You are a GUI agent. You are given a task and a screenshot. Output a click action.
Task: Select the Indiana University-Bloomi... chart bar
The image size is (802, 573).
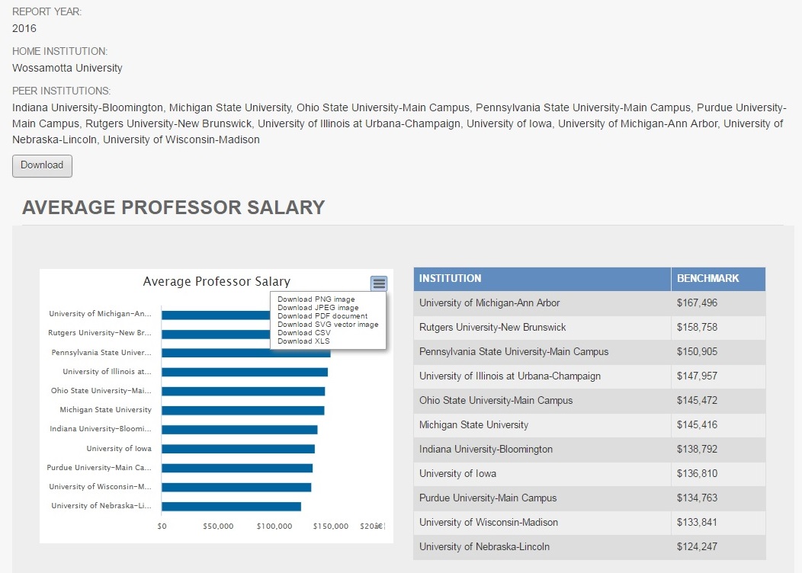coord(239,429)
